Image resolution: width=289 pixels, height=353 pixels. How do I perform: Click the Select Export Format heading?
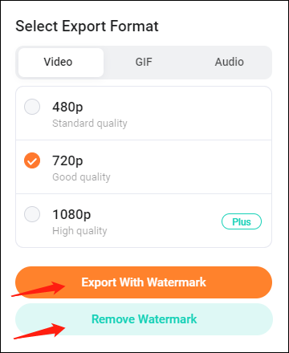pos(87,26)
